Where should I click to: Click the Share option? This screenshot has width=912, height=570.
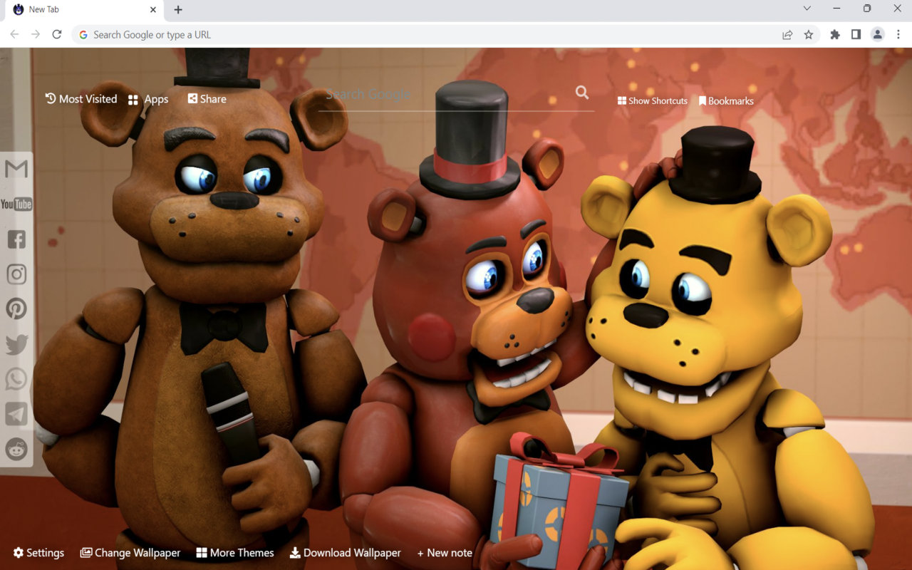pyautogui.click(x=207, y=99)
